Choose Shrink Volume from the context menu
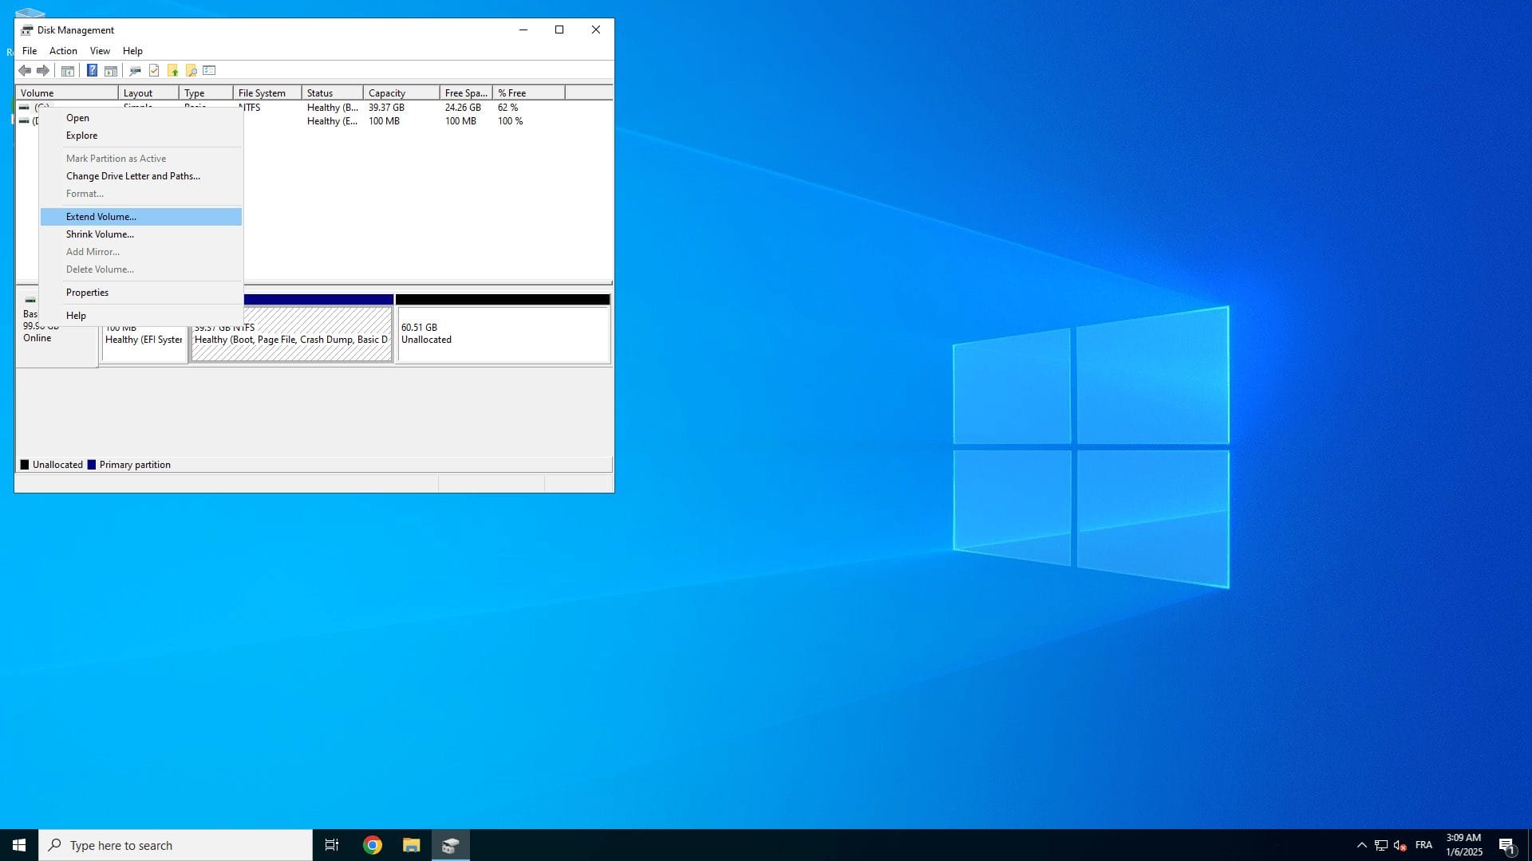 coord(141,234)
